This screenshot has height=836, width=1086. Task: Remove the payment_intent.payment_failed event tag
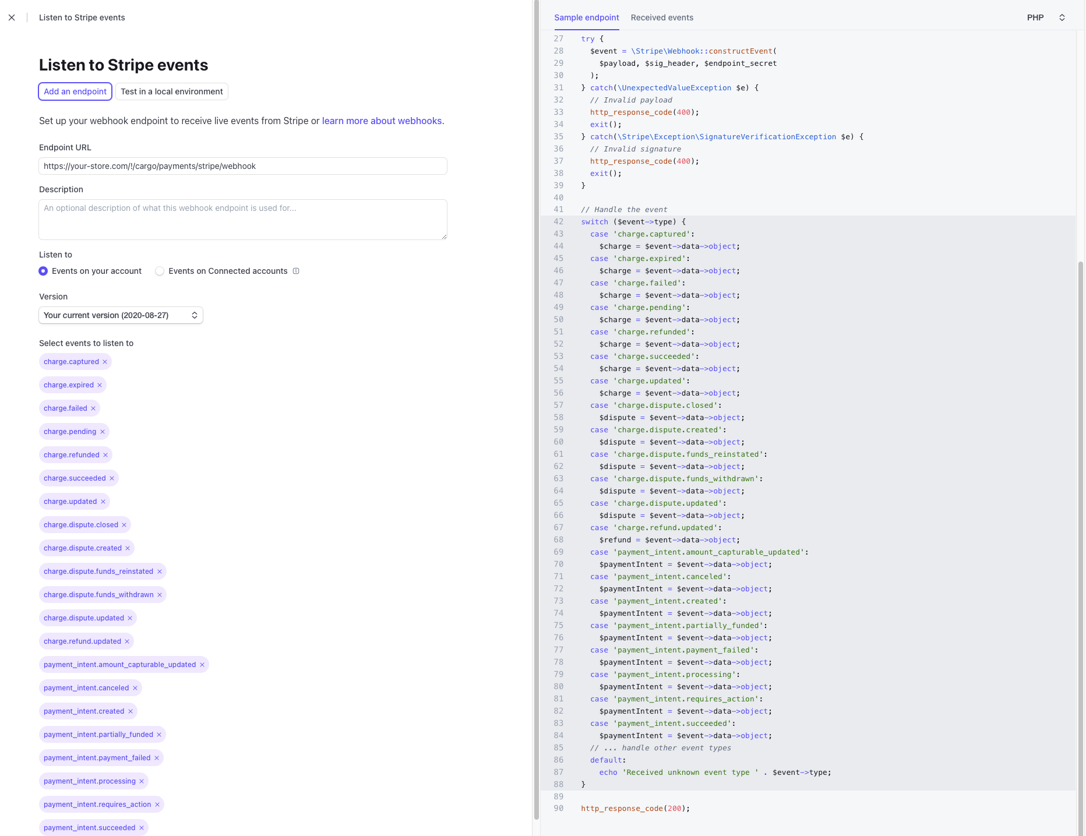[157, 758]
